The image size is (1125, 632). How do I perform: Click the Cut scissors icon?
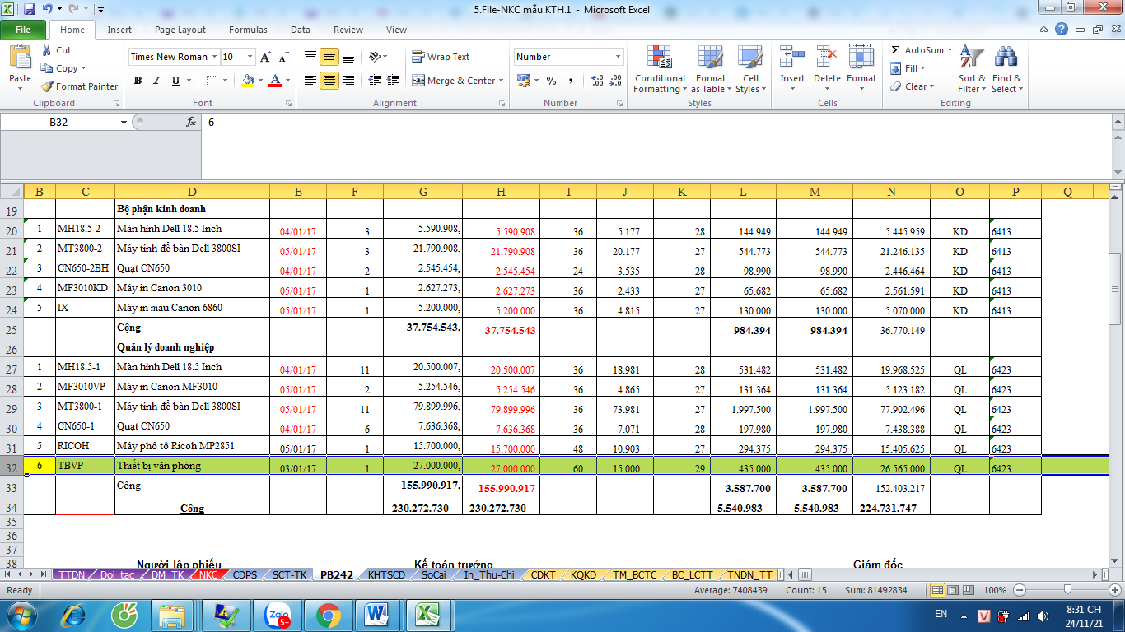[x=47, y=50]
